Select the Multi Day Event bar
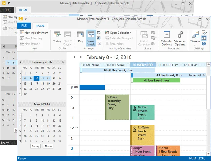 117,70
